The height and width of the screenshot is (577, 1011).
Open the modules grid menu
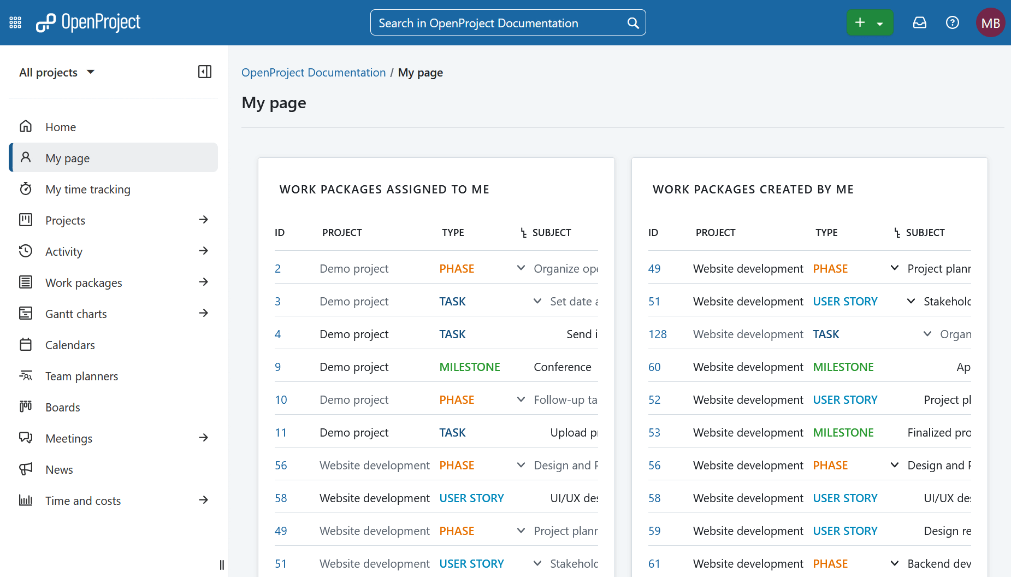click(x=15, y=22)
